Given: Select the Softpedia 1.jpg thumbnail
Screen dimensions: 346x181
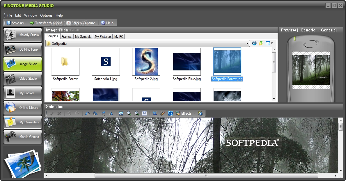Looking at the screenshot, I should point(106,62).
